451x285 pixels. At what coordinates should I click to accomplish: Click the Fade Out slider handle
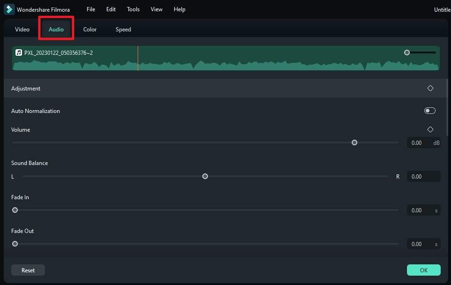click(15, 244)
